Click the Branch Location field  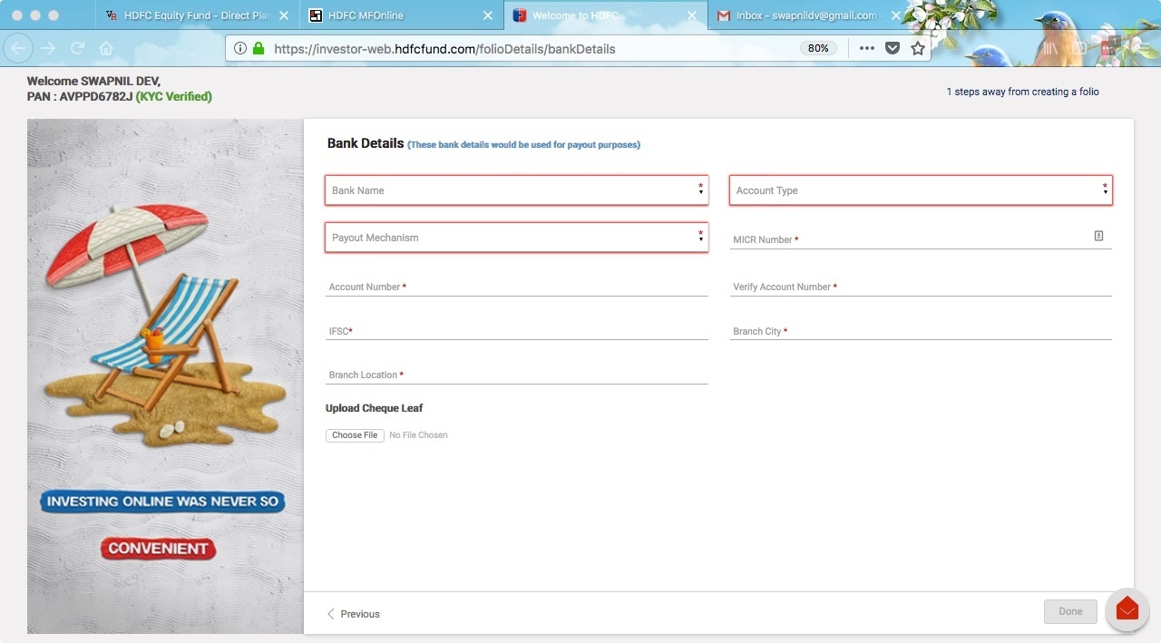(517, 374)
